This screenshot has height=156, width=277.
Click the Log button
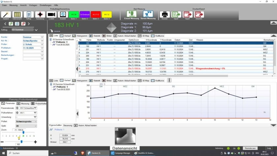269,148
